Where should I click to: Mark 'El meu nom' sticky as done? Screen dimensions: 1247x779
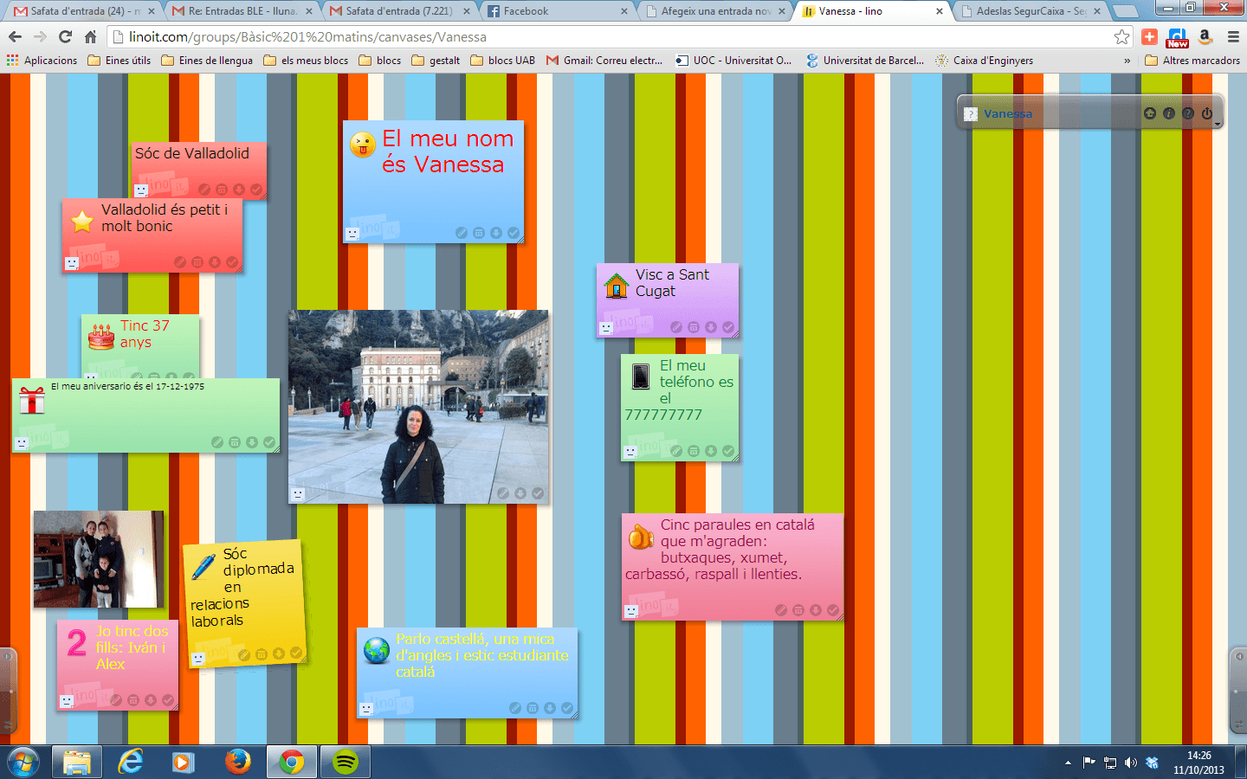pyautogui.click(x=514, y=233)
